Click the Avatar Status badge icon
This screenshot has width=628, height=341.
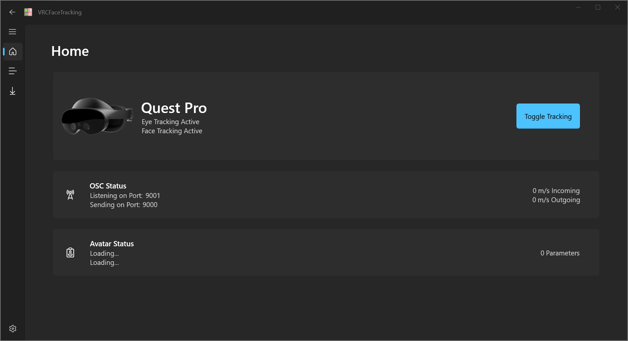(70, 252)
